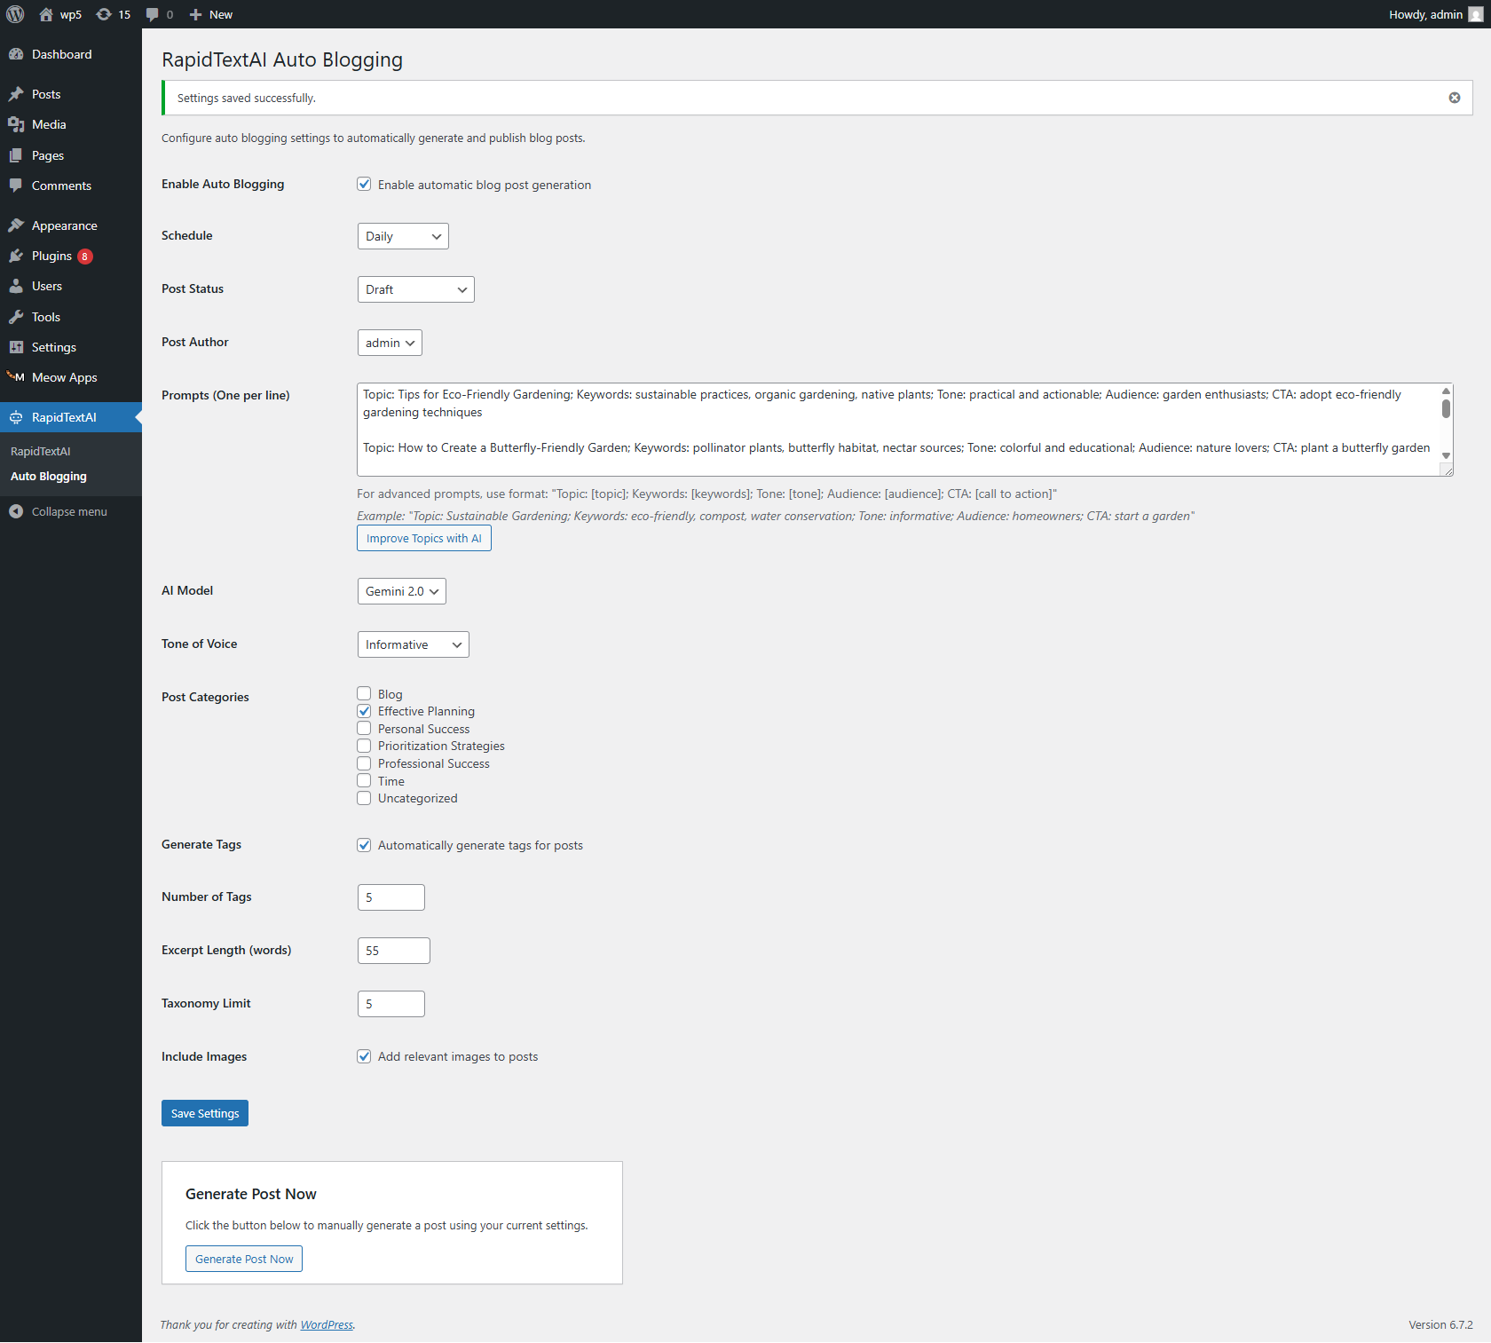1491x1343 pixels.
Task: Open the AI Model dropdown Gemini 2.0
Action: tap(402, 591)
